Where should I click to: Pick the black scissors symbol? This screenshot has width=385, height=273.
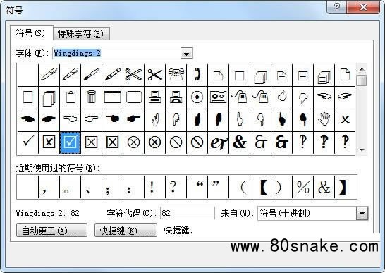tap(155, 75)
